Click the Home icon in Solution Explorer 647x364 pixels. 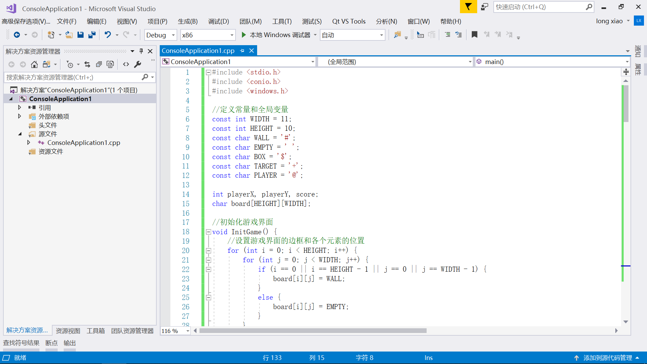click(34, 64)
